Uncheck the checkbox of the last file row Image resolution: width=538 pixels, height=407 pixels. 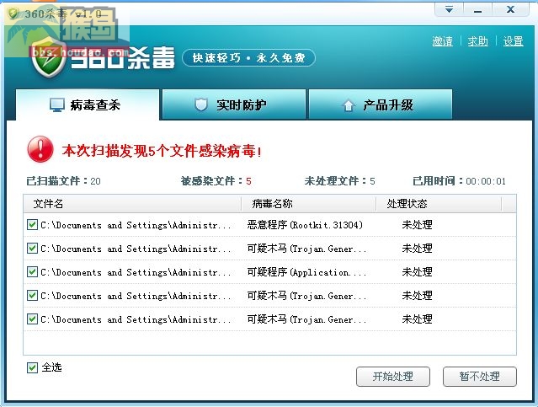pyautogui.click(x=32, y=319)
